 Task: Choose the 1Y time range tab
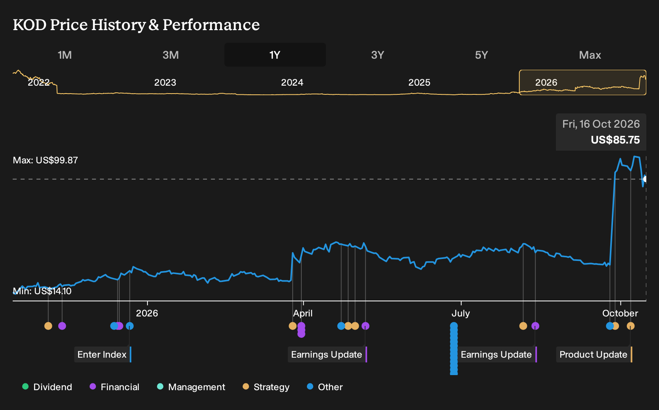tap(275, 55)
